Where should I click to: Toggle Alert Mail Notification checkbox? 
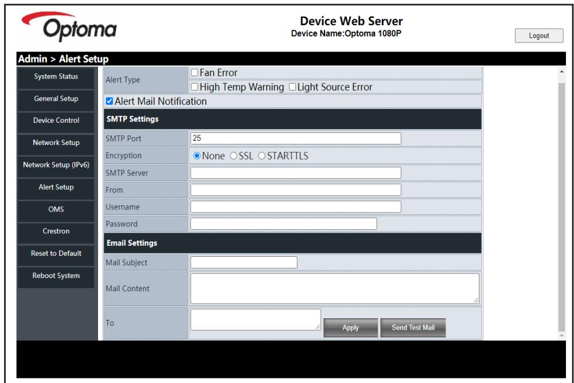point(109,101)
